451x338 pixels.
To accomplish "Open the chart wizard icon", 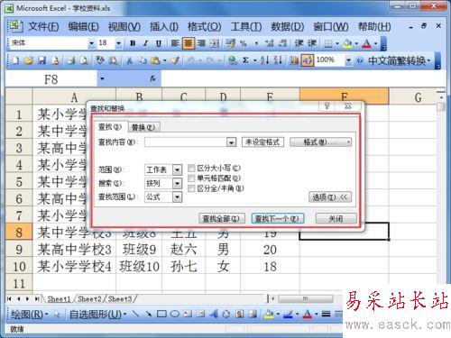I will tap(293, 60).
